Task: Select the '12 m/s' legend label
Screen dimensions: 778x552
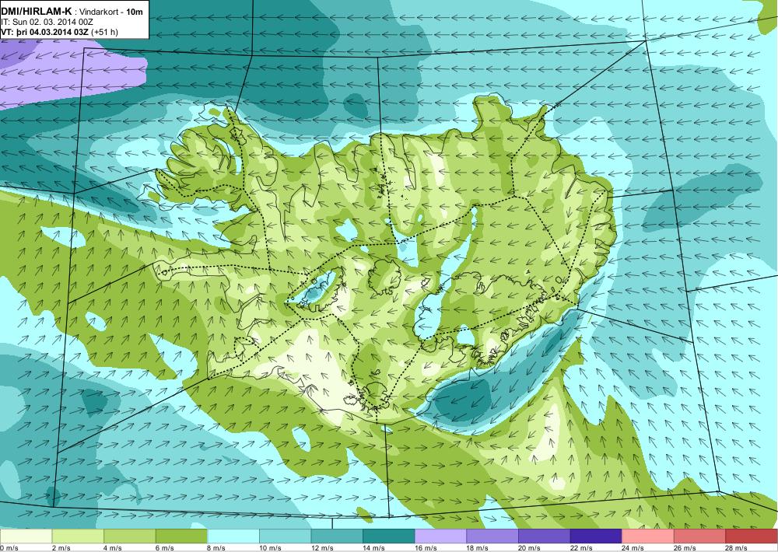Action: pyautogui.click(x=322, y=547)
